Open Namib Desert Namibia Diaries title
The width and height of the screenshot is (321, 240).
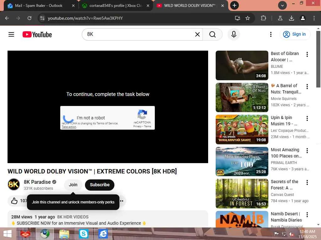coord(286,217)
